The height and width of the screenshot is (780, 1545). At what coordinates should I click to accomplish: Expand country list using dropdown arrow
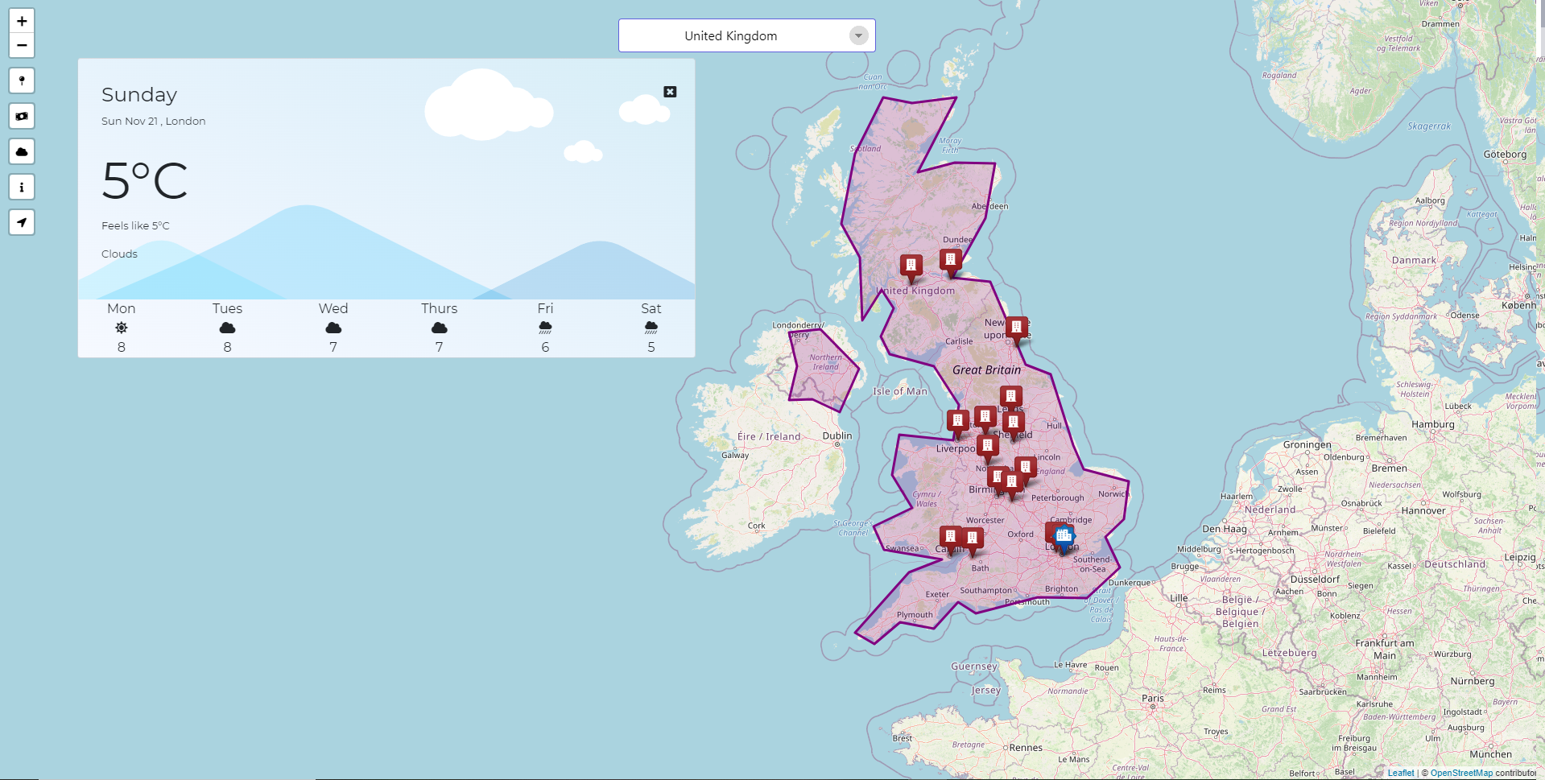tap(859, 35)
